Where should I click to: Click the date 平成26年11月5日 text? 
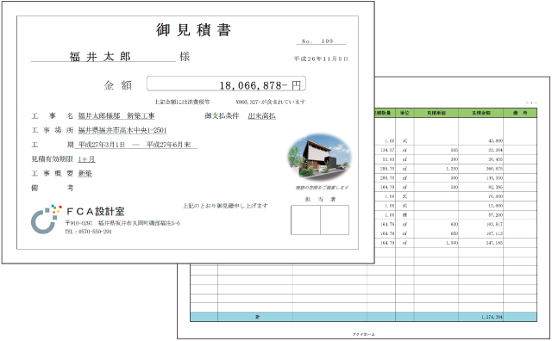(321, 59)
